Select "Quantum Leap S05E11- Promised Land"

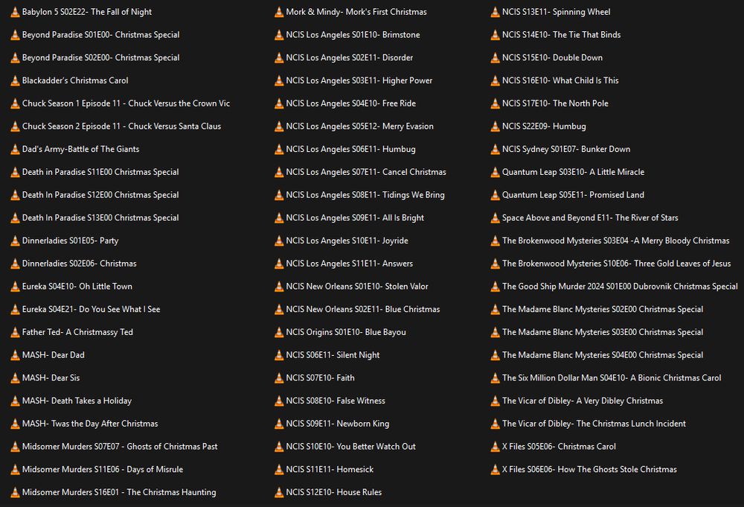coord(573,194)
